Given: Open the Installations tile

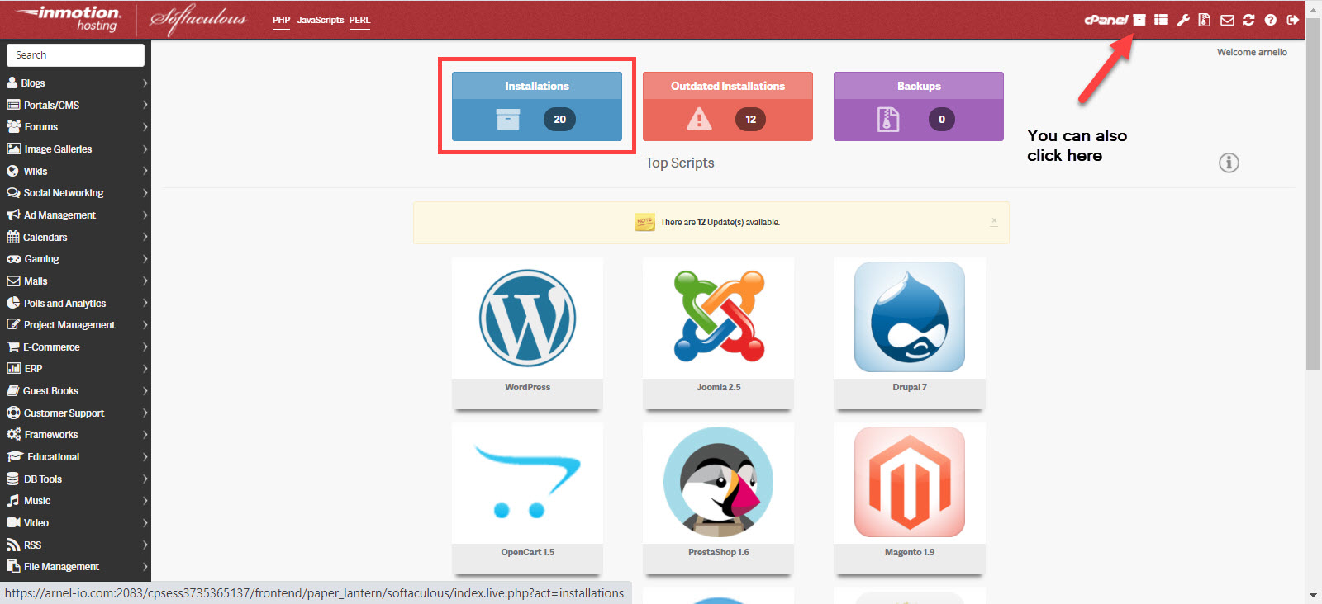Looking at the screenshot, I should click(537, 106).
